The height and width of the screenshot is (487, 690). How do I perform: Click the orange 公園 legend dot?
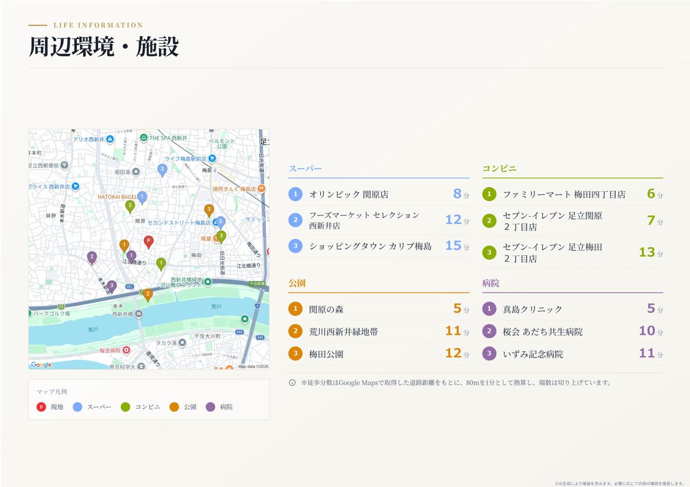click(x=174, y=407)
